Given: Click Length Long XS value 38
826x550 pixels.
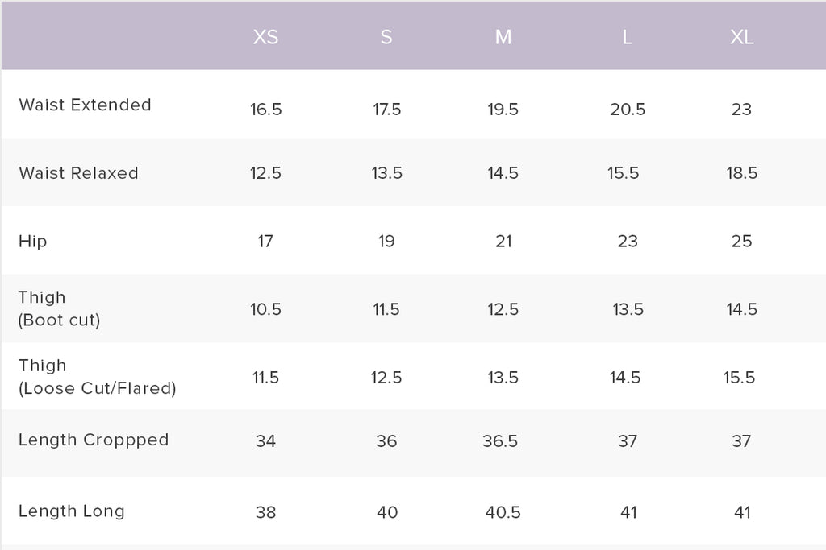Looking at the screenshot, I should pyautogui.click(x=265, y=512).
